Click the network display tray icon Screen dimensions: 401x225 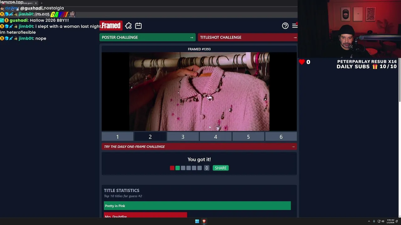click(379, 221)
